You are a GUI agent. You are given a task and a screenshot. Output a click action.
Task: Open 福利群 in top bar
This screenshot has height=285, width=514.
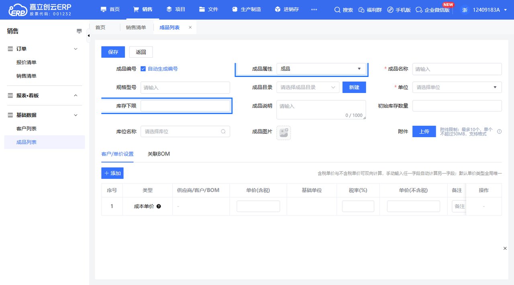tap(370, 10)
